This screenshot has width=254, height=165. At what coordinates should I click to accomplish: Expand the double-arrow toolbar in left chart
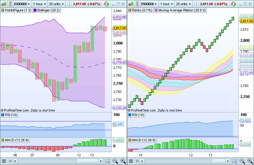[10, 161]
